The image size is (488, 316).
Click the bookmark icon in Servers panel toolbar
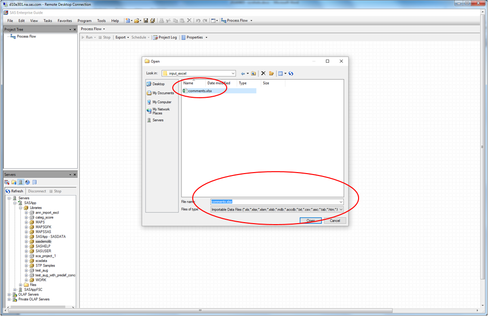coord(35,182)
